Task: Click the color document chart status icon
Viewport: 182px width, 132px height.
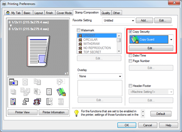Action: tap(13, 102)
